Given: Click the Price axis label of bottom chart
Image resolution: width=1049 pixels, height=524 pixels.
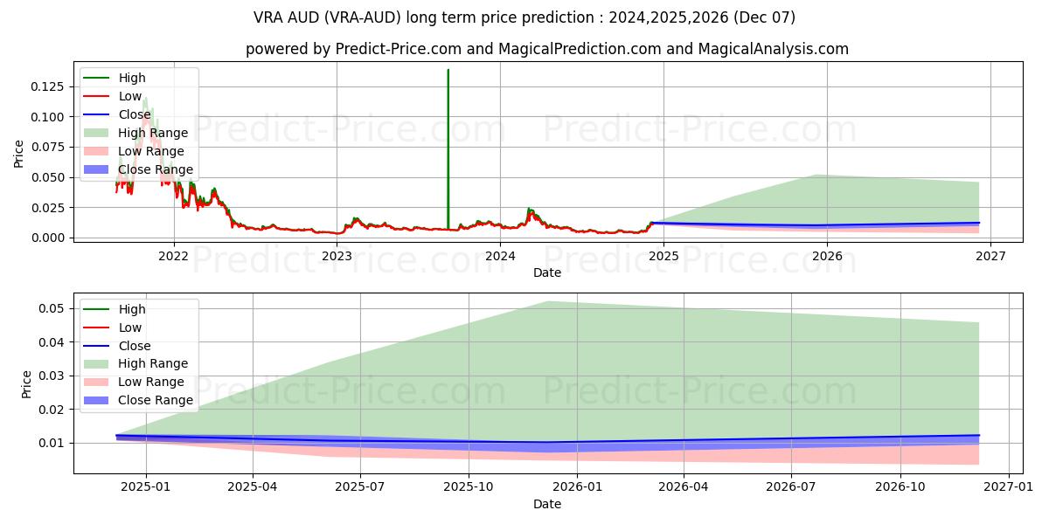Looking at the screenshot, I should (26, 383).
